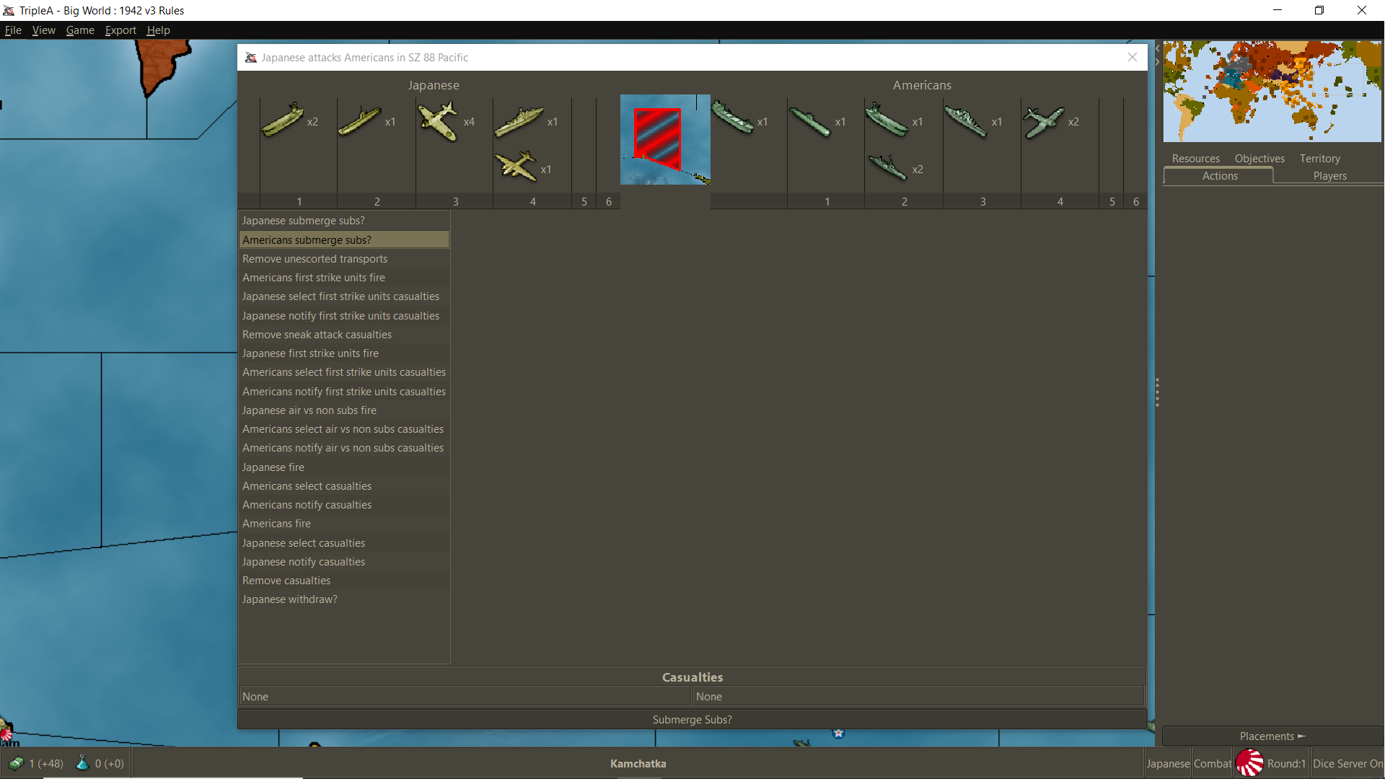The width and height of the screenshot is (1385, 779).
Task: Click the TripleA application icon in title bar
Action: [9, 10]
